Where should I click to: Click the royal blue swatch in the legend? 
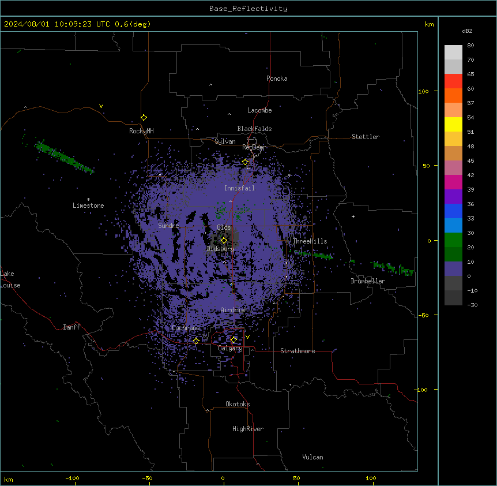(453, 211)
